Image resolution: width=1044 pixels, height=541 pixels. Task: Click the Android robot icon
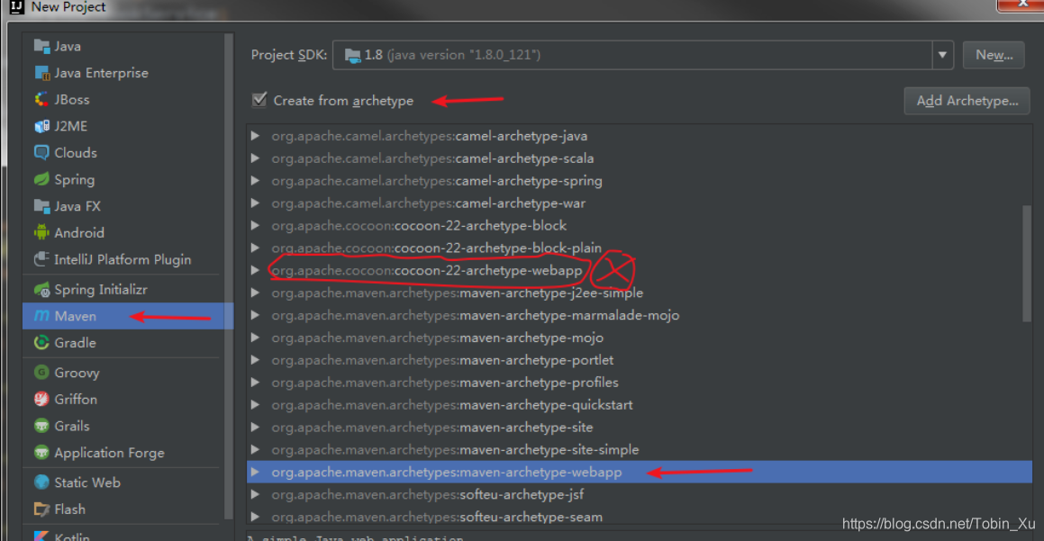point(41,232)
